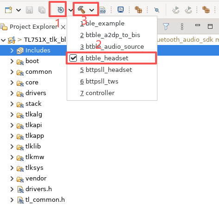Image resolution: width=219 pixels, height=212 pixels.
Task: Click the Project Explorer filter funnel icon
Action: point(166,26)
